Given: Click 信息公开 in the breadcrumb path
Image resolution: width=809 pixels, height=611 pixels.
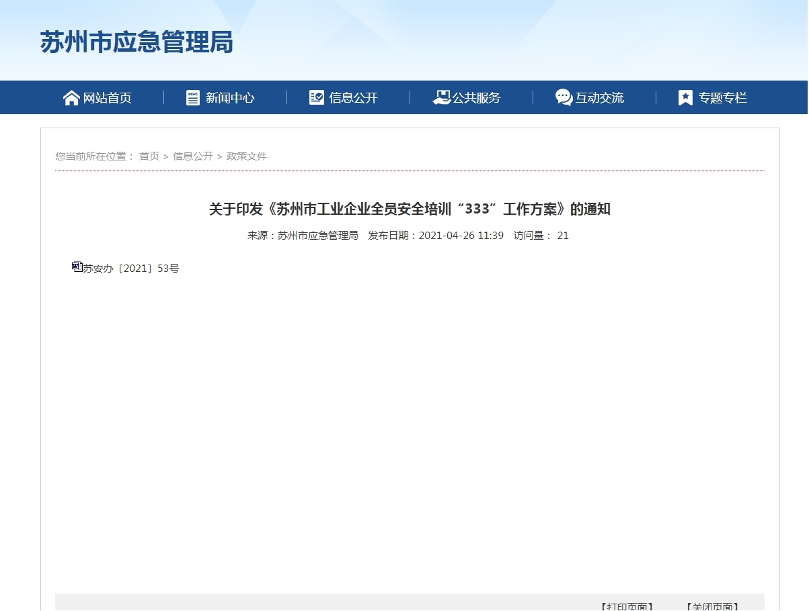Looking at the screenshot, I should click(193, 156).
